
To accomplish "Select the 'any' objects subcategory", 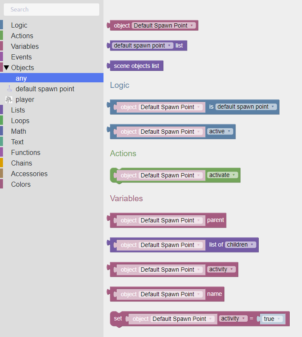I will 21,78.
